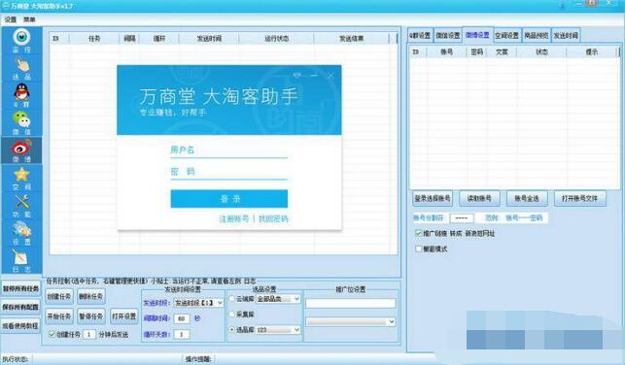Click the 密码 field in login dialog
625x365 pixels.
[x=228, y=172]
